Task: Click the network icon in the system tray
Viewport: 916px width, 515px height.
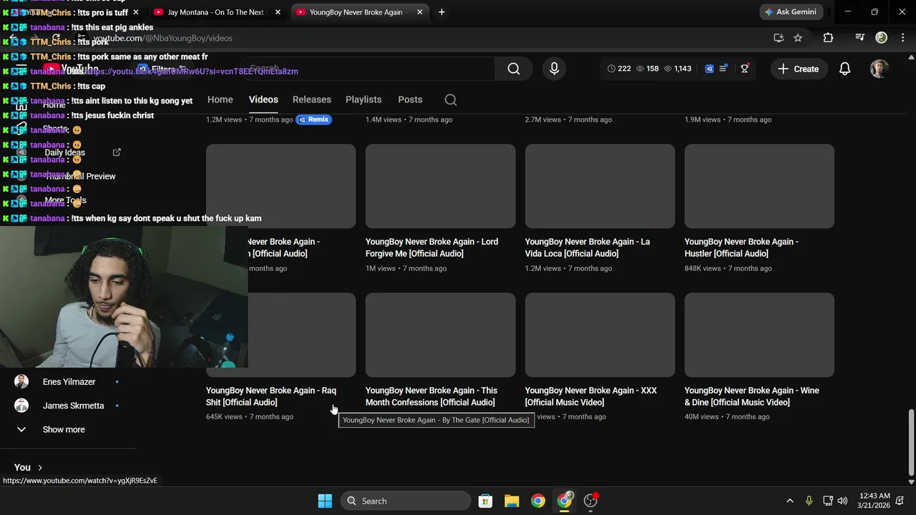Action: coord(827,501)
